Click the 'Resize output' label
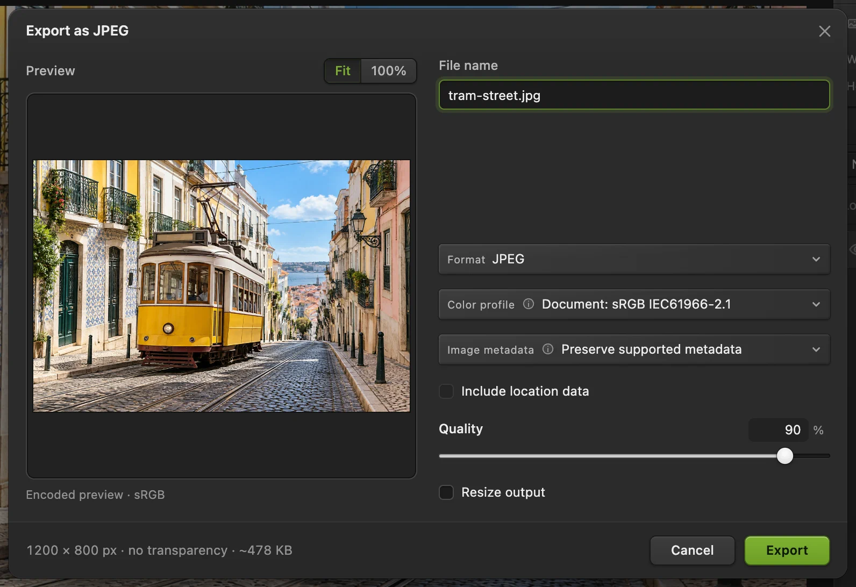Viewport: 856px width, 587px height. click(503, 492)
